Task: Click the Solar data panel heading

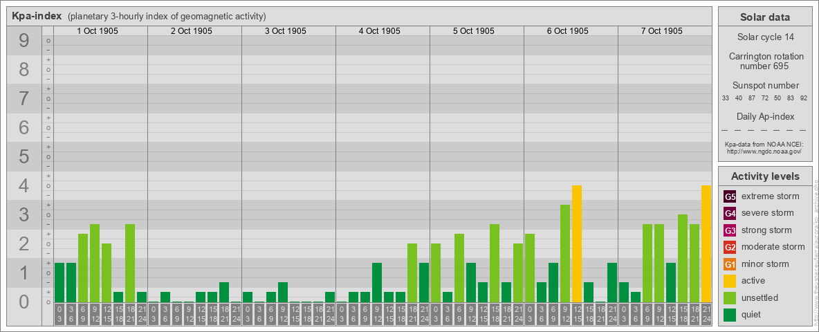Action: coord(765,17)
